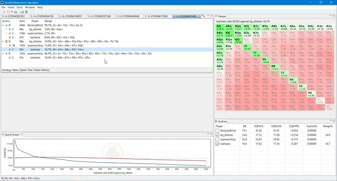The height and width of the screenshot is (181, 337).
Task: Click the HoldemResources Calculator app icon in the title bar
Action: click(x=2, y=2)
